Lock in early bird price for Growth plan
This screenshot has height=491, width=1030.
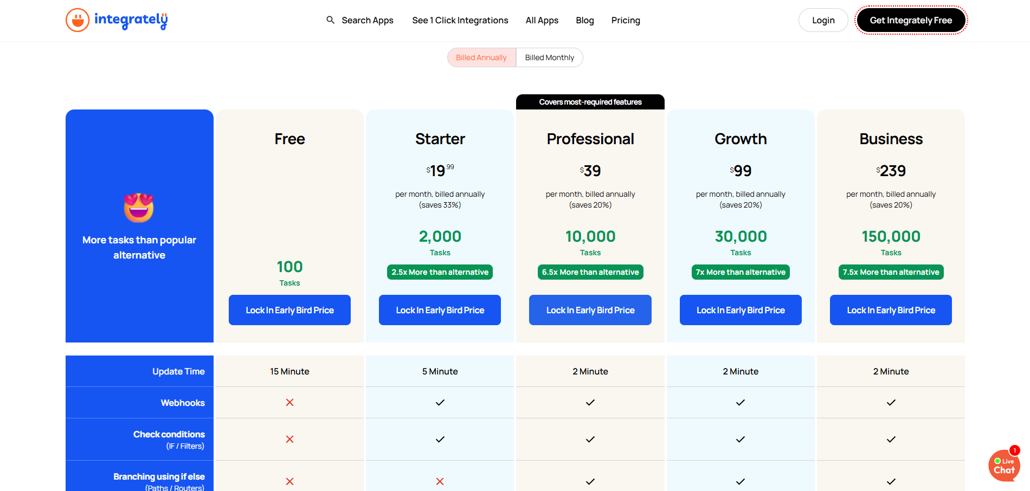[741, 309]
